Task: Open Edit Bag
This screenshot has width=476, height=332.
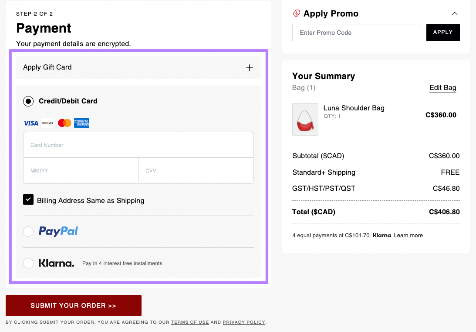Action: click(442, 88)
